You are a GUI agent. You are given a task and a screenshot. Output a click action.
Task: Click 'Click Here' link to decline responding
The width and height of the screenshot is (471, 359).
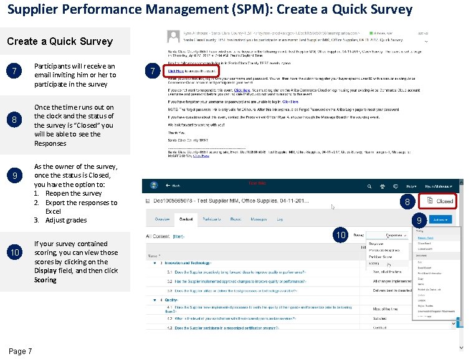(242, 90)
